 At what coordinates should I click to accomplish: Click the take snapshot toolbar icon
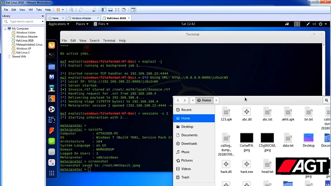tap(81, 10)
